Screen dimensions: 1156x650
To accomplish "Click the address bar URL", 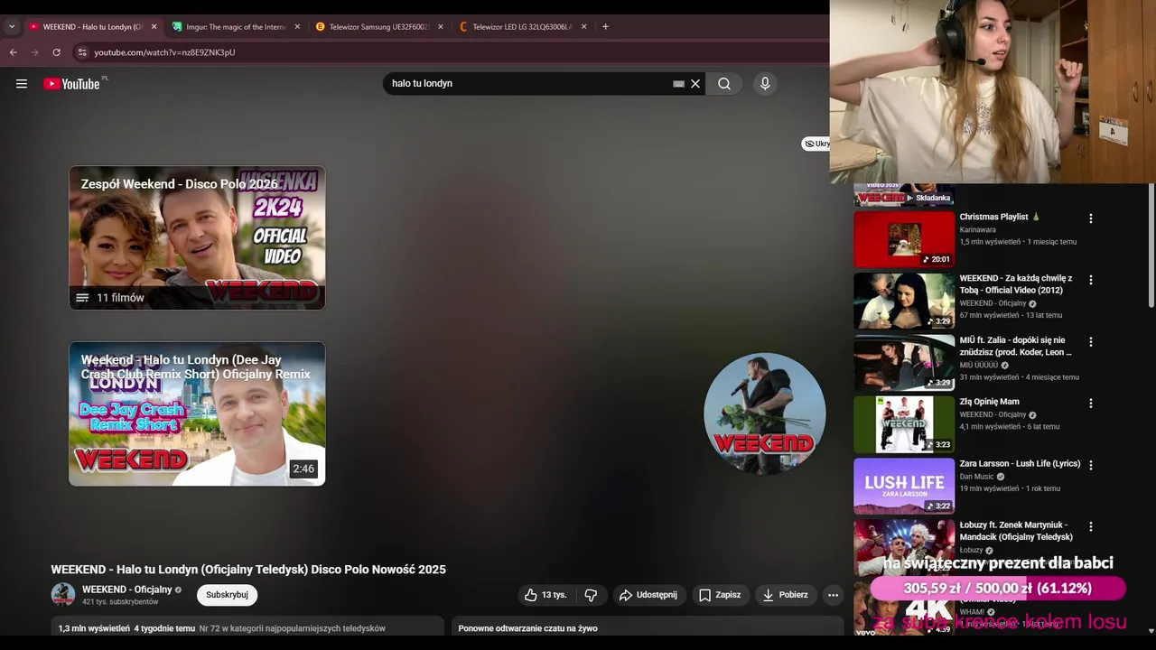I will pyautogui.click(x=164, y=52).
